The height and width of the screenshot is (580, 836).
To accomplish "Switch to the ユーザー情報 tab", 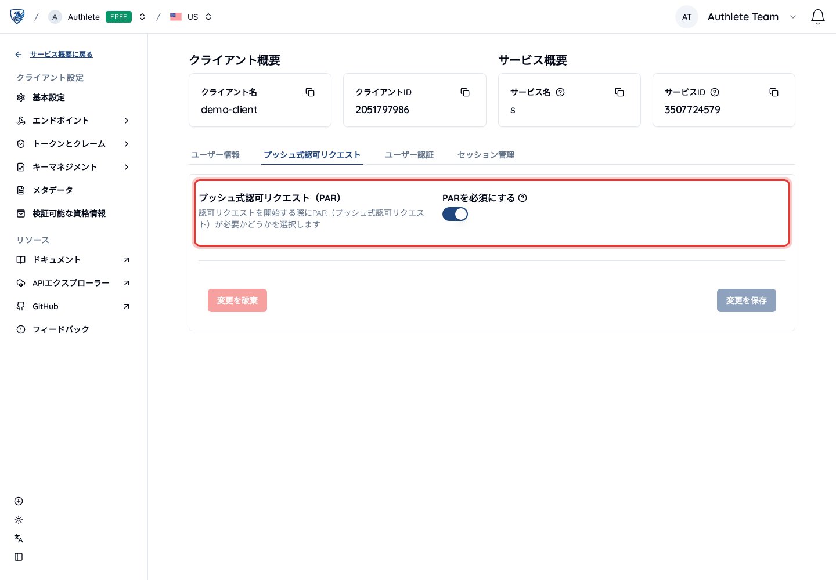I will click(215, 155).
